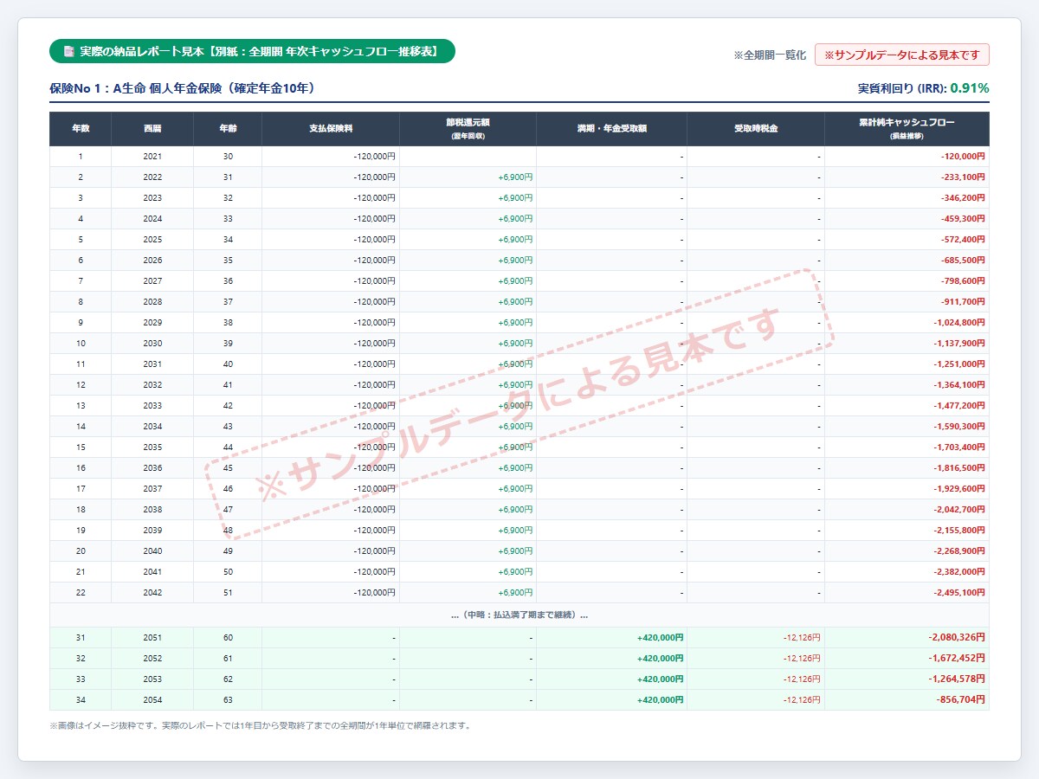Click the -120,000円 premium in 2040 row

point(375,551)
